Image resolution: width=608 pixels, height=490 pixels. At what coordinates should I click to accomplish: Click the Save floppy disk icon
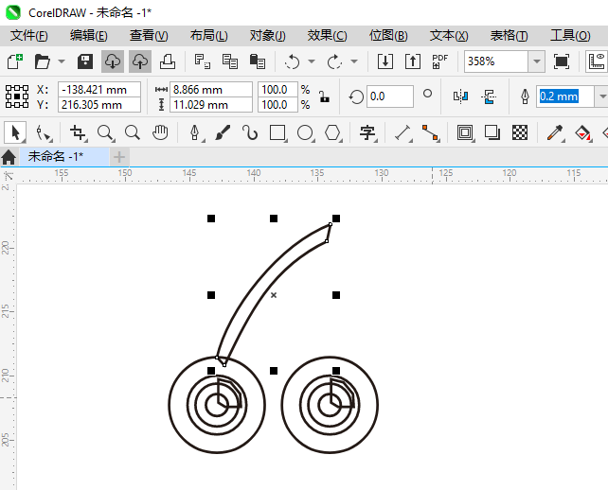84,61
